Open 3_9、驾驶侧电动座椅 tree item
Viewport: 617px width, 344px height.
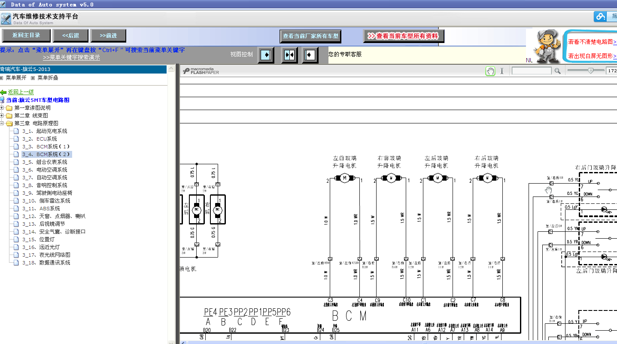click(x=47, y=193)
